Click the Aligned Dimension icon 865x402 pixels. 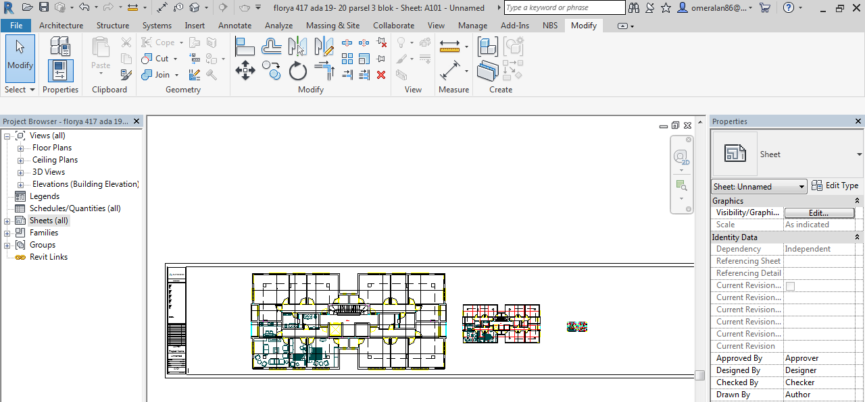[x=449, y=71]
